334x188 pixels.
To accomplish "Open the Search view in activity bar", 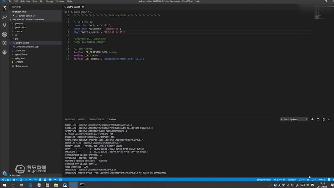I will [x=4, y=17].
